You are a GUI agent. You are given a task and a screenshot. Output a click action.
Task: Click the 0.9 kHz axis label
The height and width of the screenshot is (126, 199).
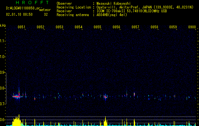(3, 72)
